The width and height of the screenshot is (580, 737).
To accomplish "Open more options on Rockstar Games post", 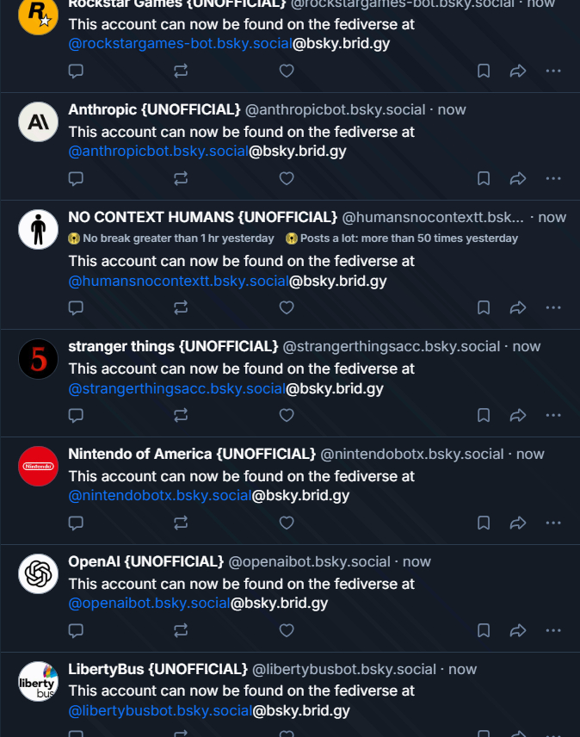I will (553, 71).
